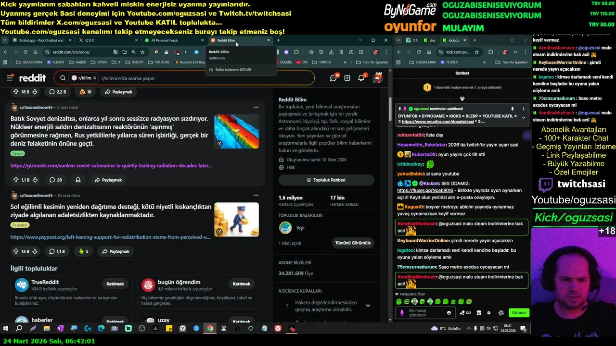Switch to (11) tab in Kick window
This screenshot has width=616, height=346.
(412, 40)
